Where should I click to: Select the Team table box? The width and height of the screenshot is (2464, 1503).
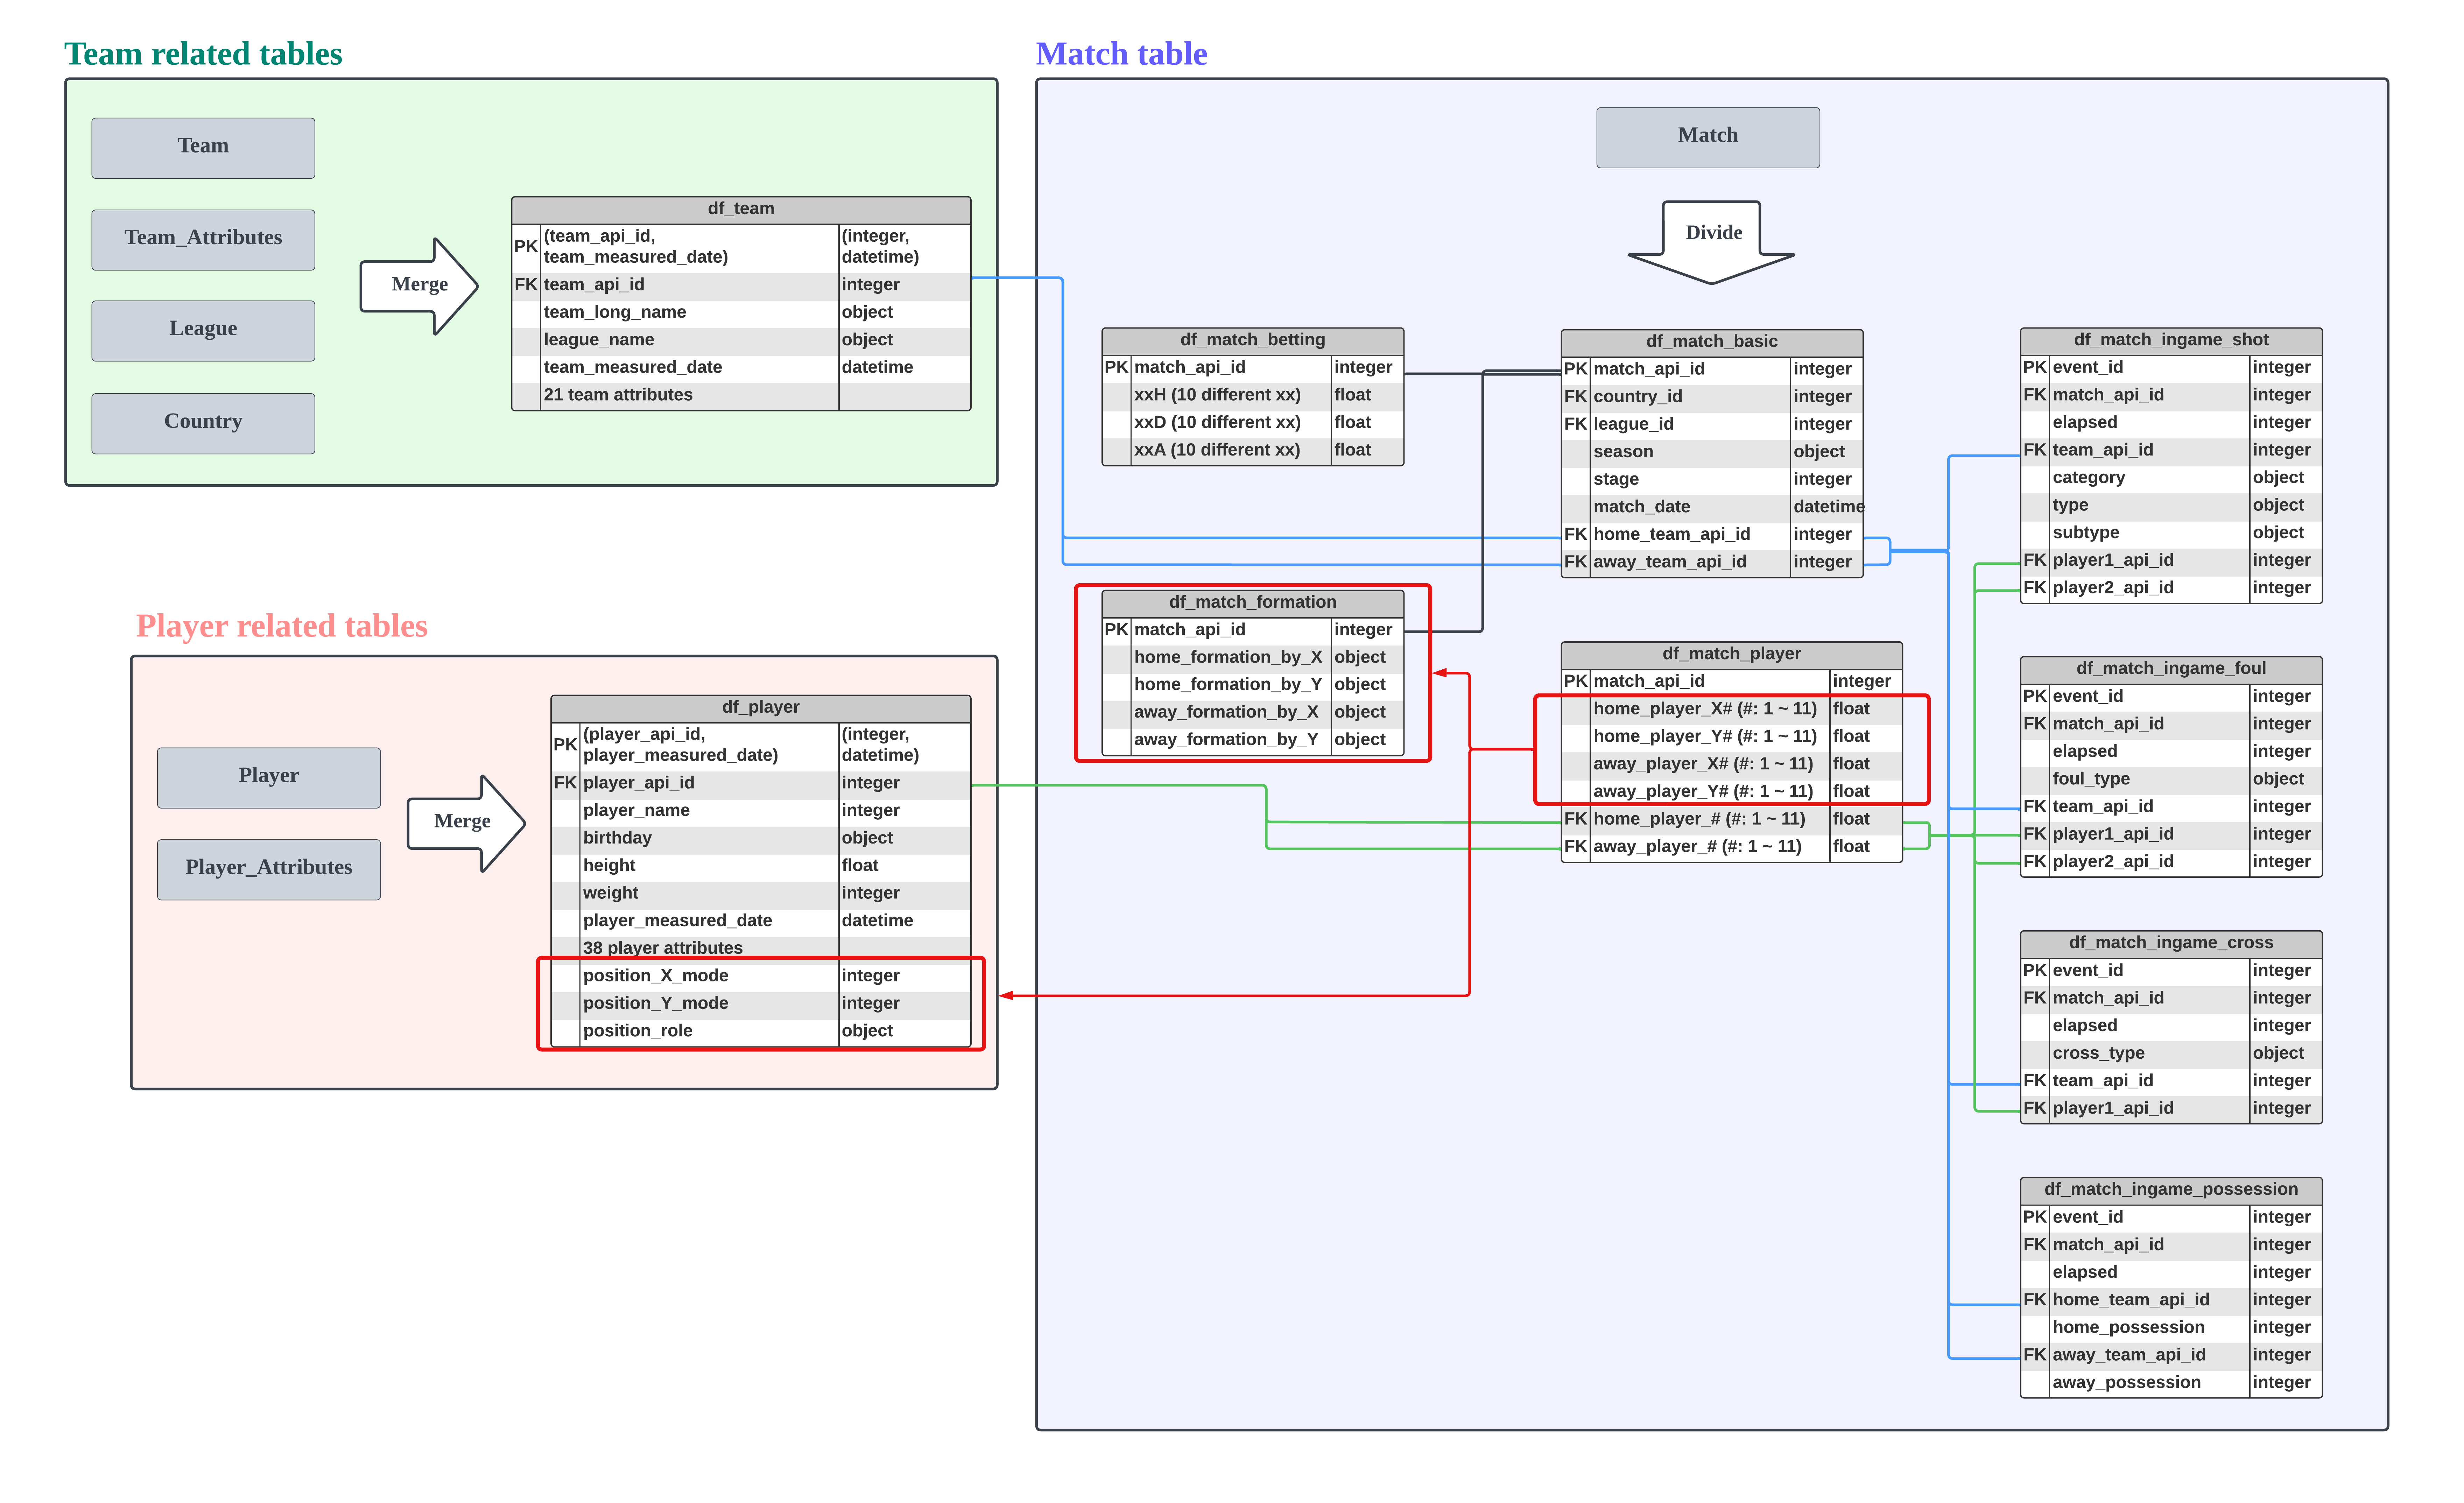[x=203, y=147]
